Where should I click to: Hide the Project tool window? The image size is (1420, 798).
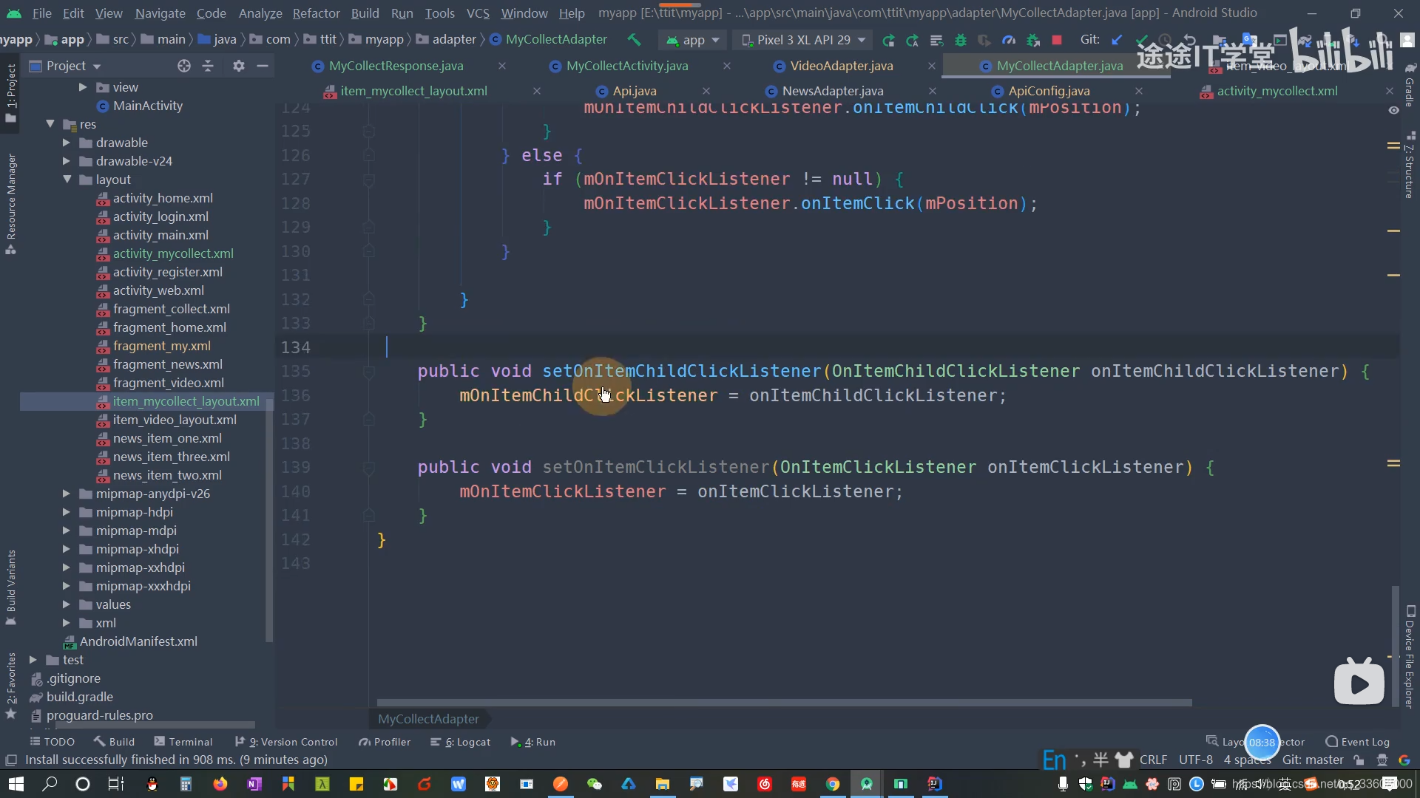262,66
